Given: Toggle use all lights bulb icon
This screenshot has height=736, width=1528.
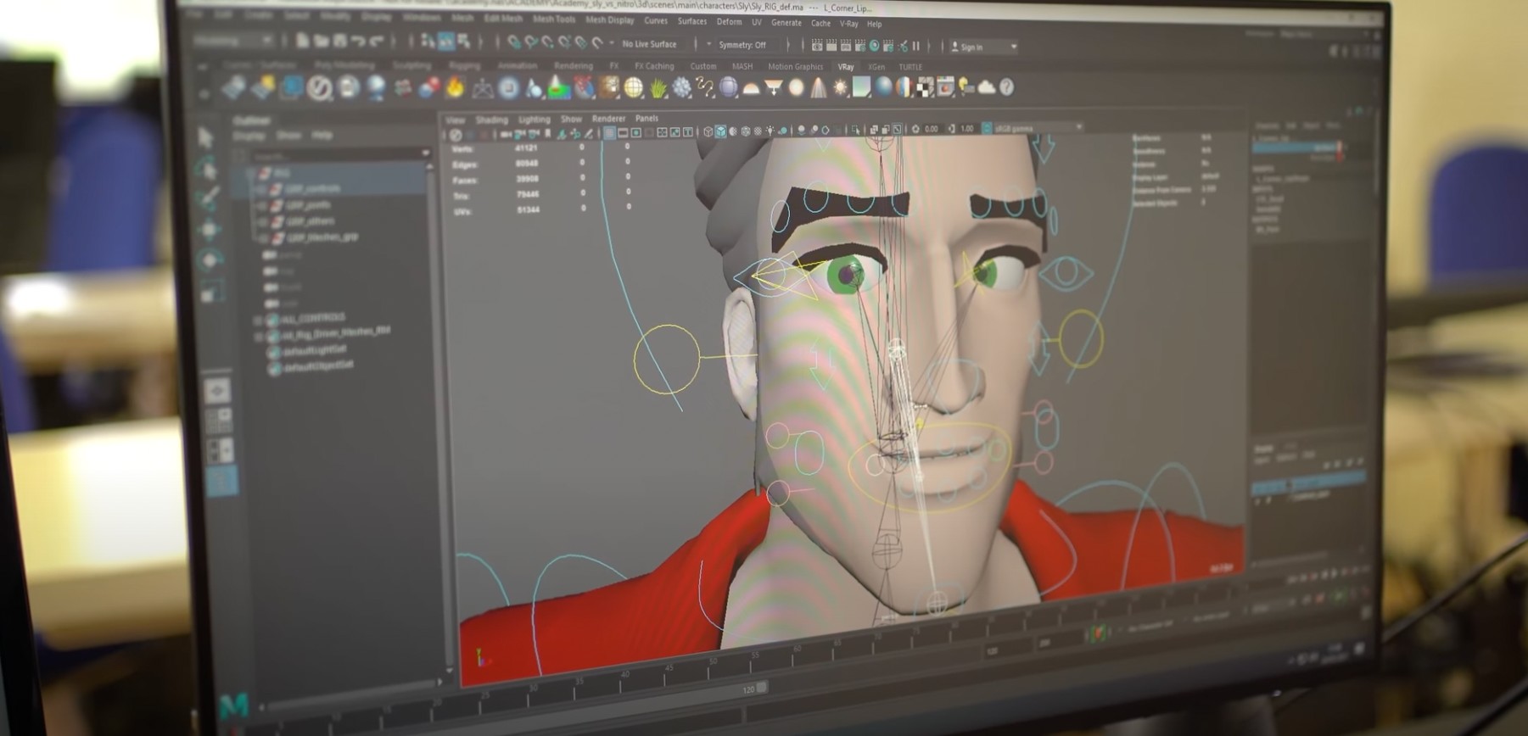Looking at the screenshot, I should click(770, 131).
